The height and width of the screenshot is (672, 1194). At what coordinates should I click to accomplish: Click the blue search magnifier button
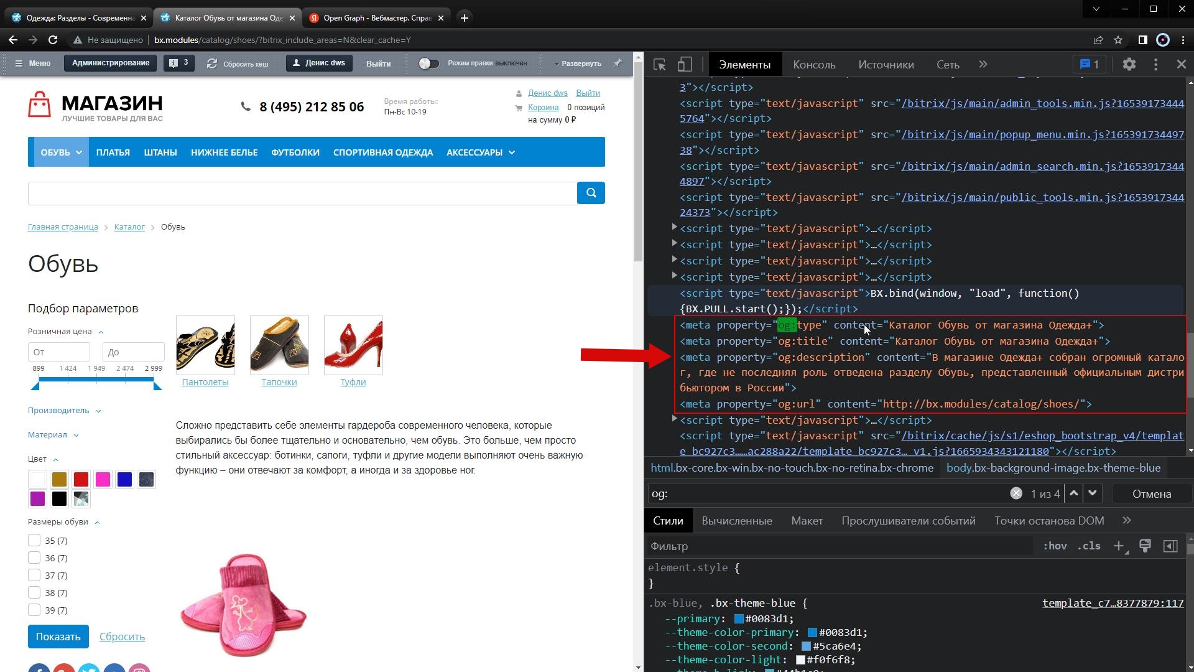(591, 193)
